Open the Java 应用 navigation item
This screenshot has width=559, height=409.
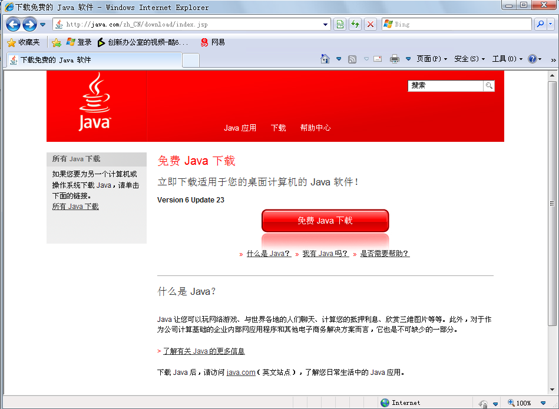(240, 128)
